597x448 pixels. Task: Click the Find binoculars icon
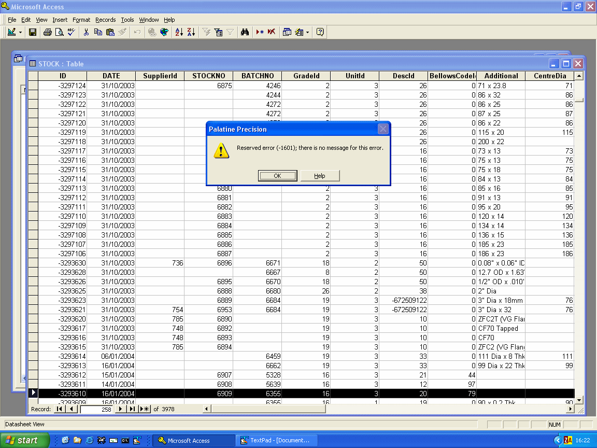245,32
